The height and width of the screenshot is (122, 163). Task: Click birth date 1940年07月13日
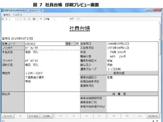click(118, 44)
